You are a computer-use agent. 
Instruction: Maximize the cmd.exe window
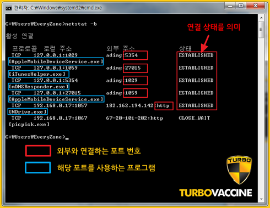tap(241, 6)
